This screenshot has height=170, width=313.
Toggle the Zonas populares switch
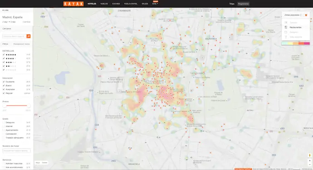305,15
